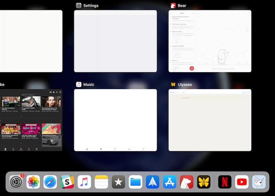Viewport: 275px width, 196px height.
Task: Tap Subscriptions tab in YouTube card
Action: (x=21, y=149)
